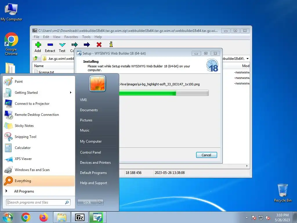Viewport: 297px width, 223px height.
Task: Open Getting Started in Start menu
Action: tap(39, 93)
